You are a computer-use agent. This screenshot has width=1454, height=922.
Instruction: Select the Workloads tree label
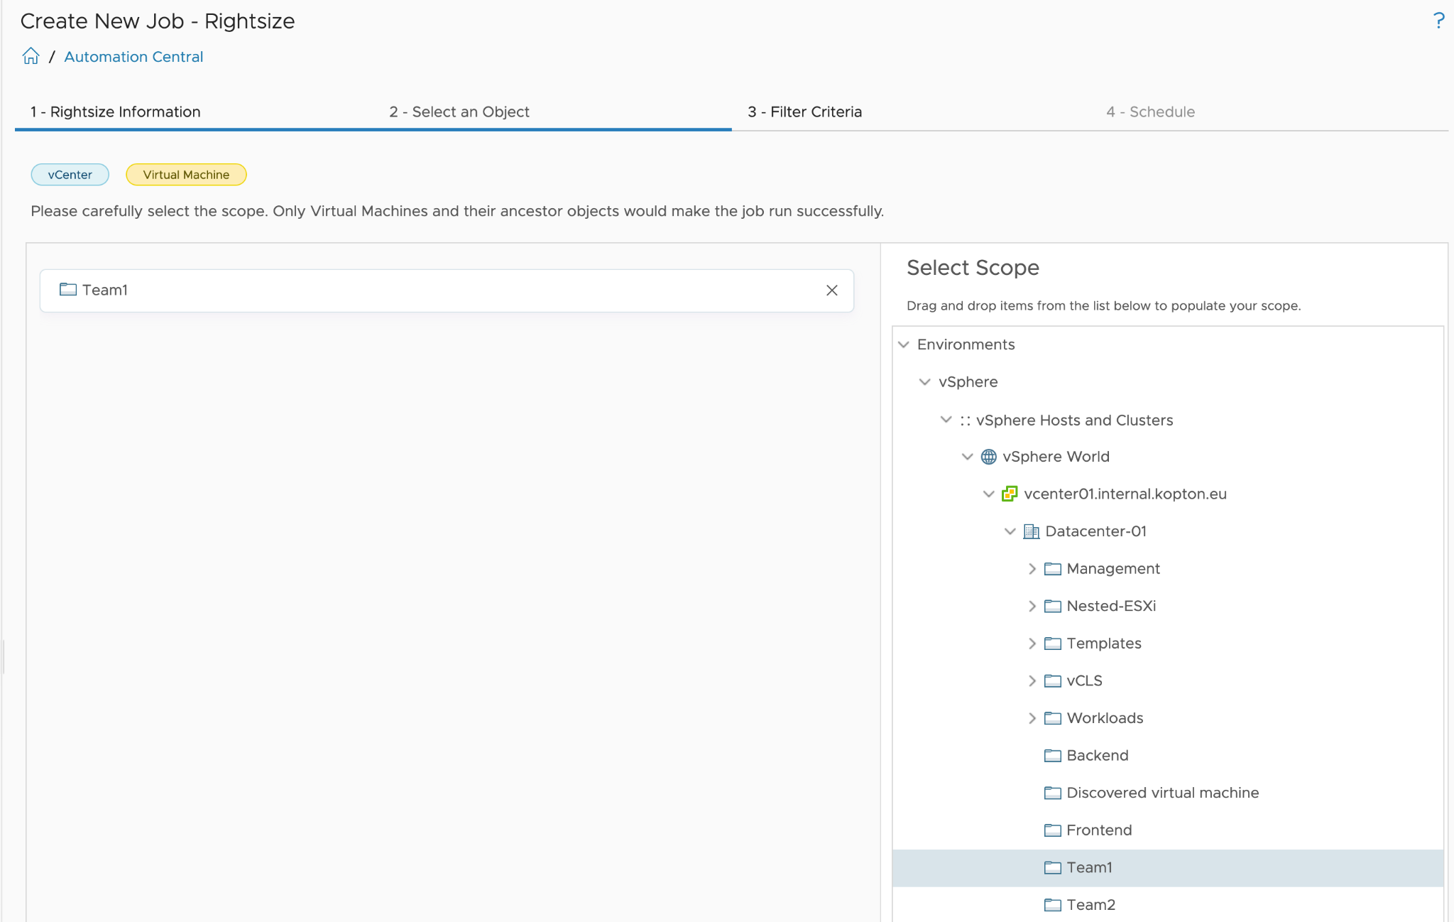(x=1105, y=718)
